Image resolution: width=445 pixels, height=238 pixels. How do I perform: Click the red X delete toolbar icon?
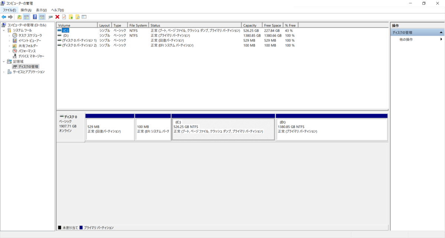coord(57,17)
